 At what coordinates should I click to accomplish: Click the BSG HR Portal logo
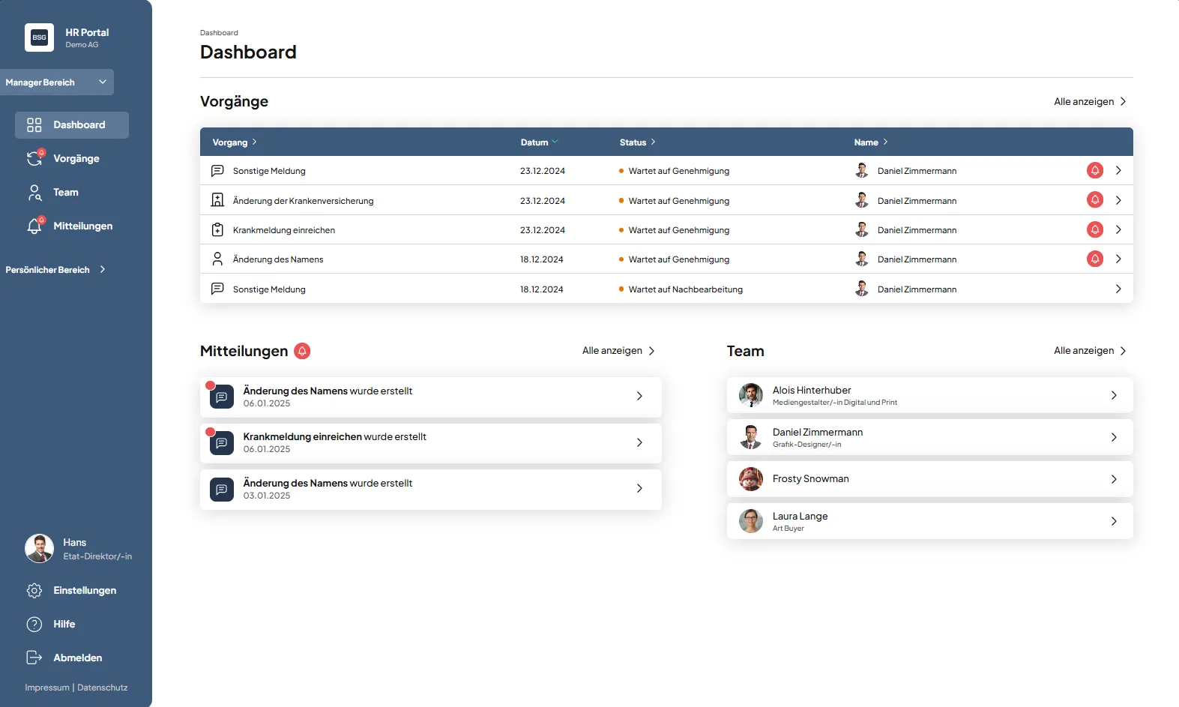tap(39, 37)
